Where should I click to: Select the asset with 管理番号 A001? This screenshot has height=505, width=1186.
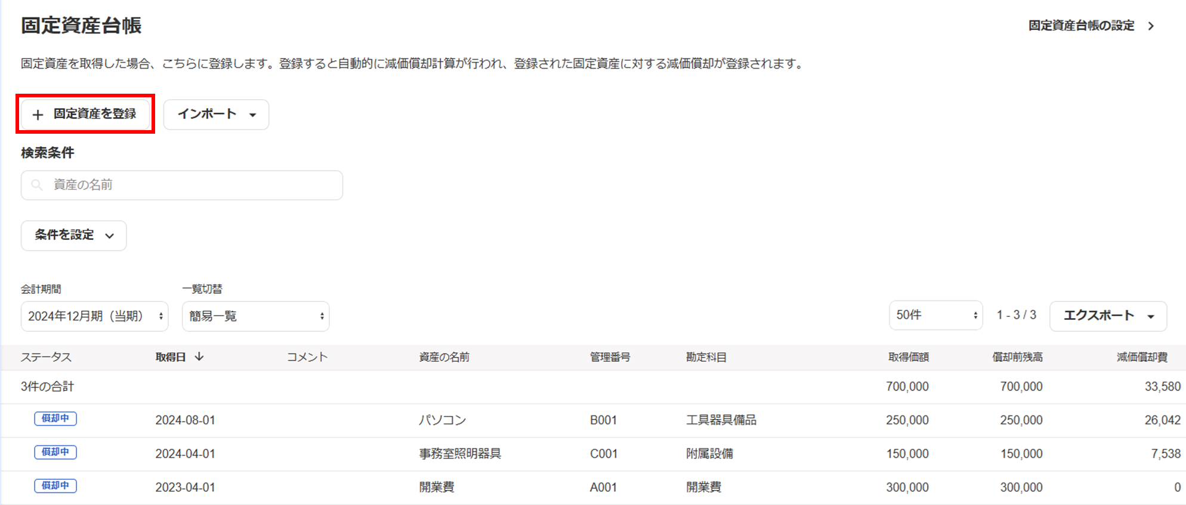[x=603, y=487]
